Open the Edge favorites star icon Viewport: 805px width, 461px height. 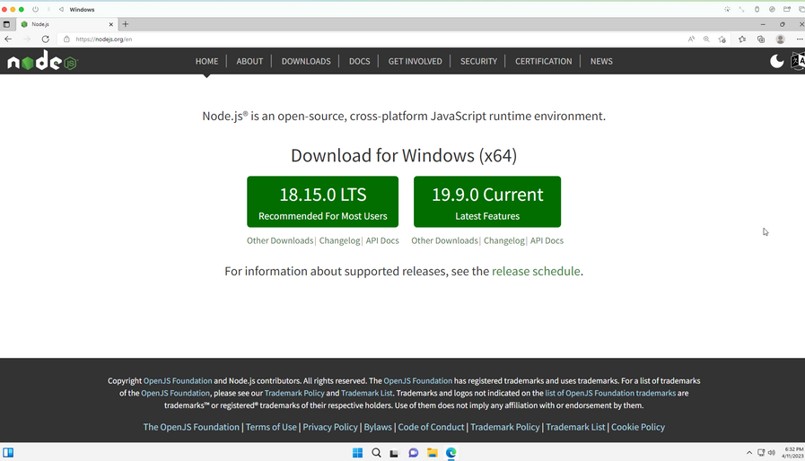click(742, 39)
